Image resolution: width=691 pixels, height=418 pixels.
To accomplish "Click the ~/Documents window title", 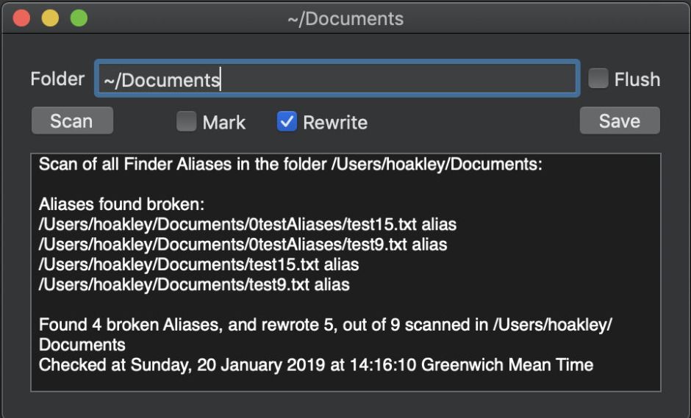I will point(345,19).
